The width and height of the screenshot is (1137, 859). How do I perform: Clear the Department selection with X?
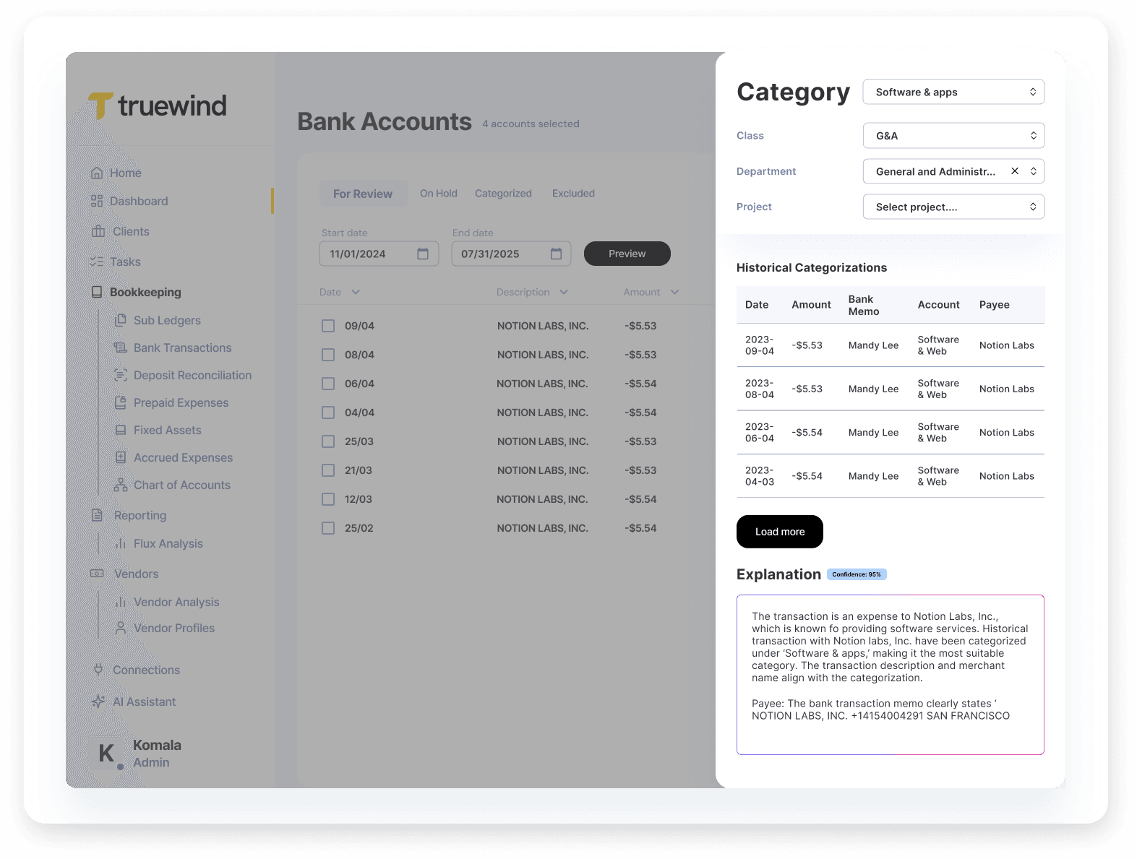[1015, 171]
